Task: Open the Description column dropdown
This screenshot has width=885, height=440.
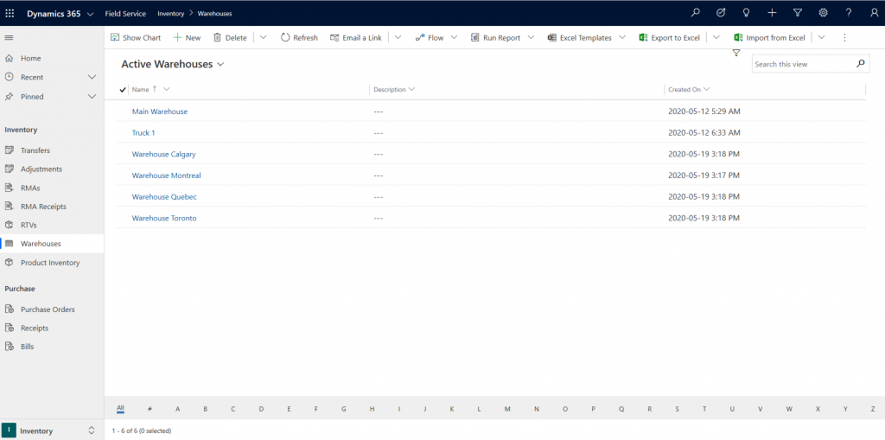Action: [x=411, y=89]
